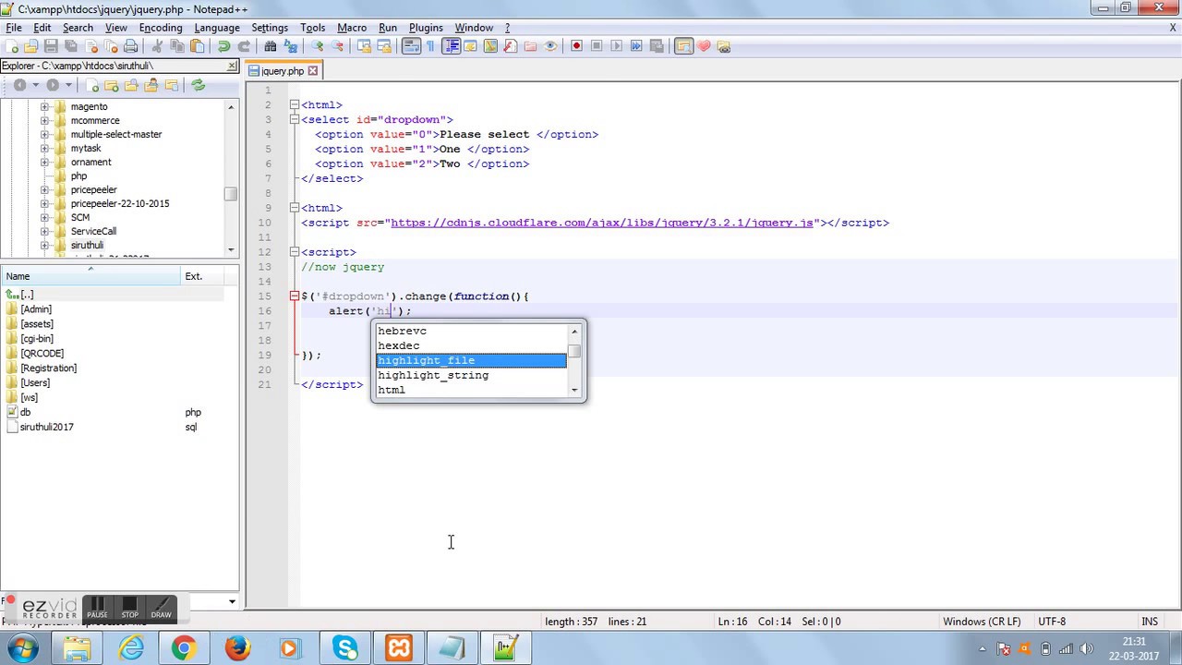Open the Macro menu
The height and width of the screenshot is (665, 1182).
pos(352,28)
